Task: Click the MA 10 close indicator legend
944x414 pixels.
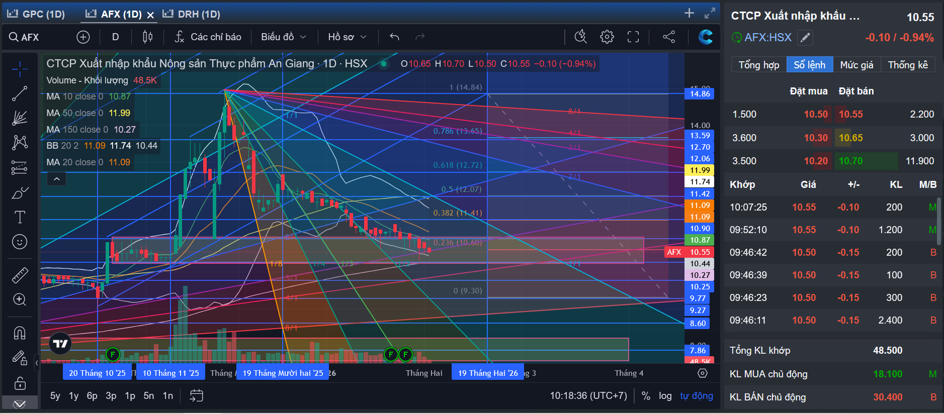Action: click(89, 96)
